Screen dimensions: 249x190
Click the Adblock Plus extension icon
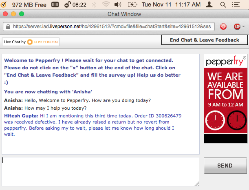tap(237, 26)
